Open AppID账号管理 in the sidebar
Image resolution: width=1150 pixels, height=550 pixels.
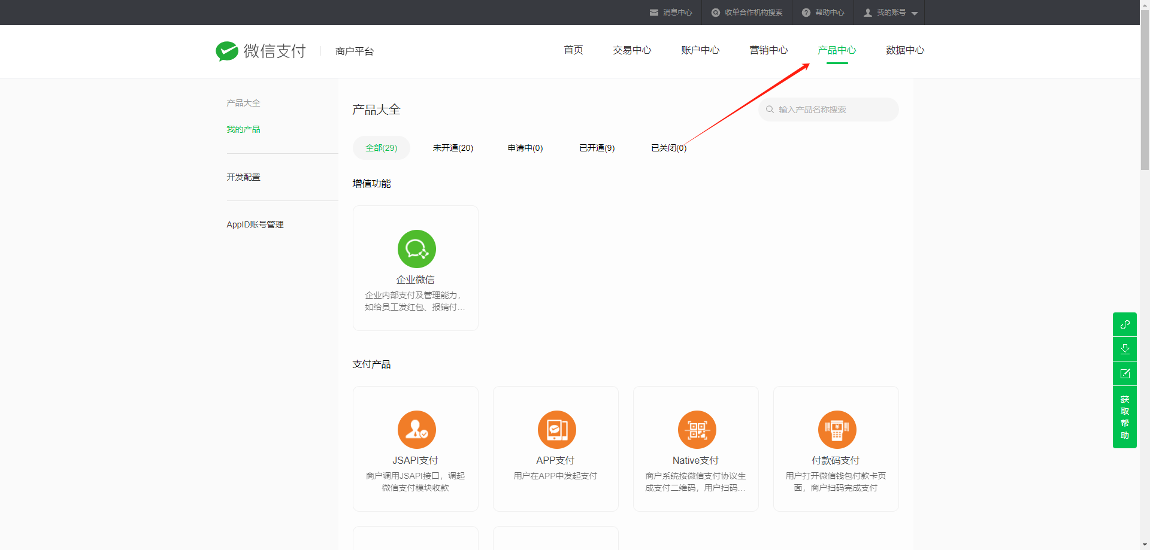pos(255,224)
